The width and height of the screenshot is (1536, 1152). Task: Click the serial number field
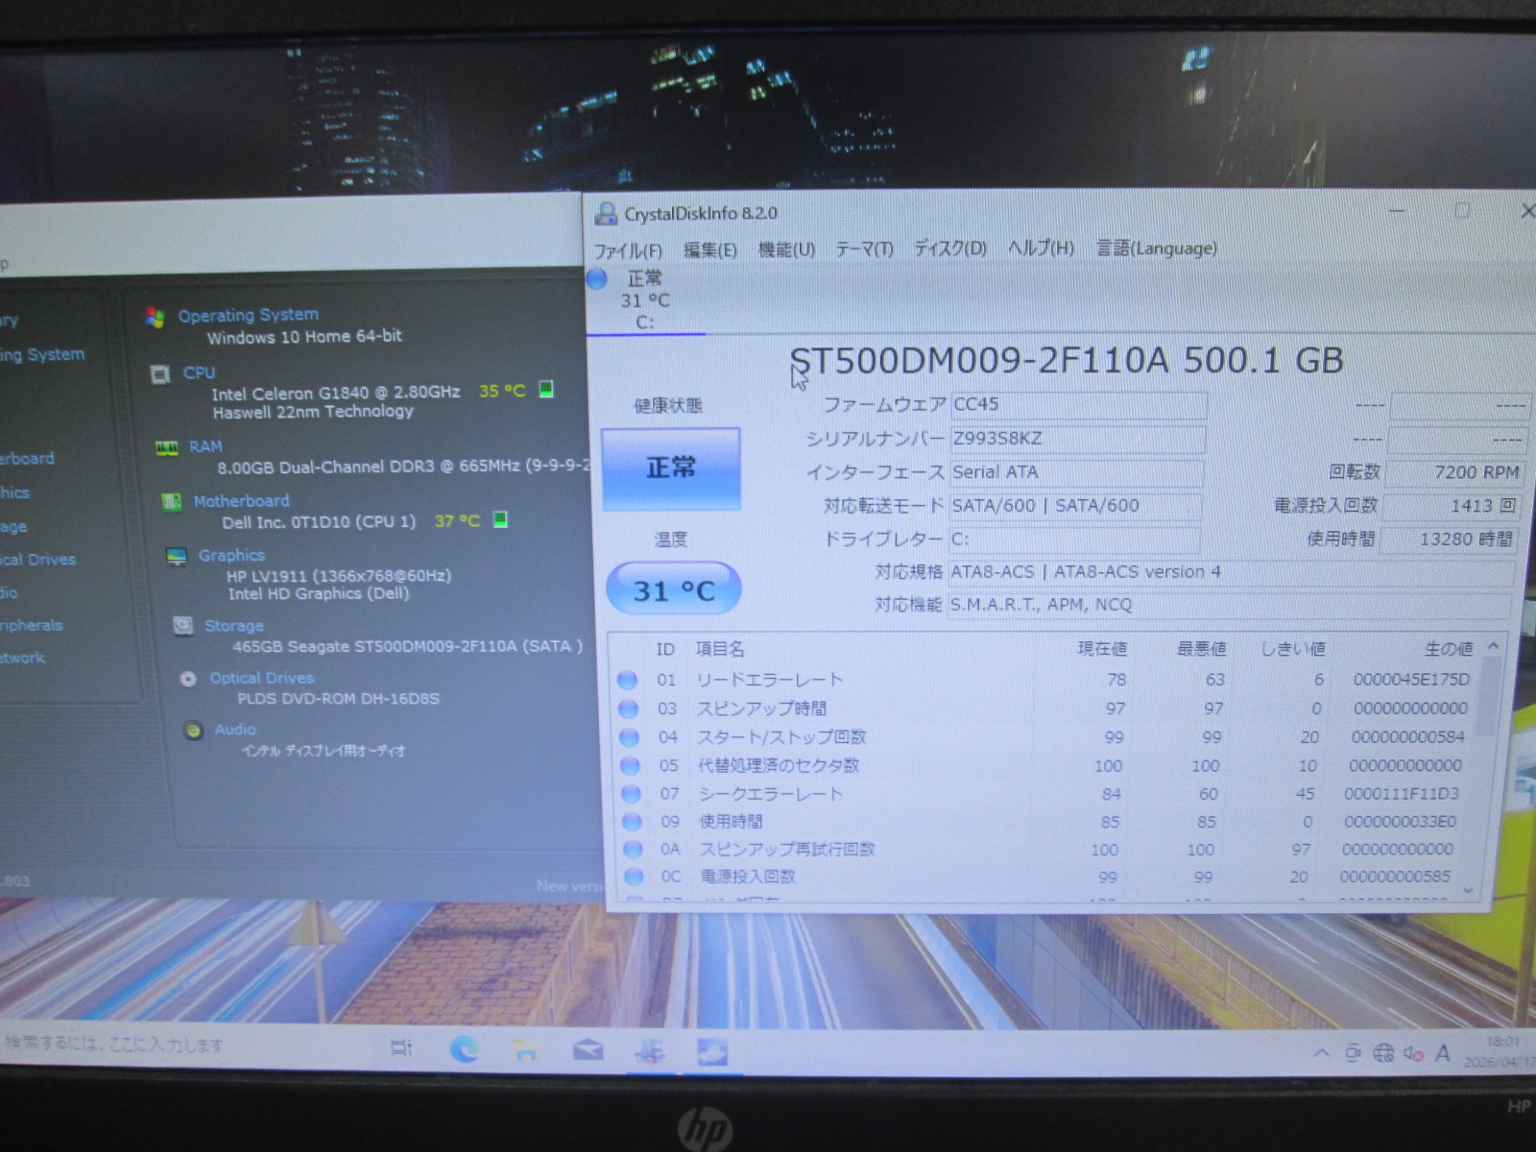pyautogui.click(x=1077, y=439)
